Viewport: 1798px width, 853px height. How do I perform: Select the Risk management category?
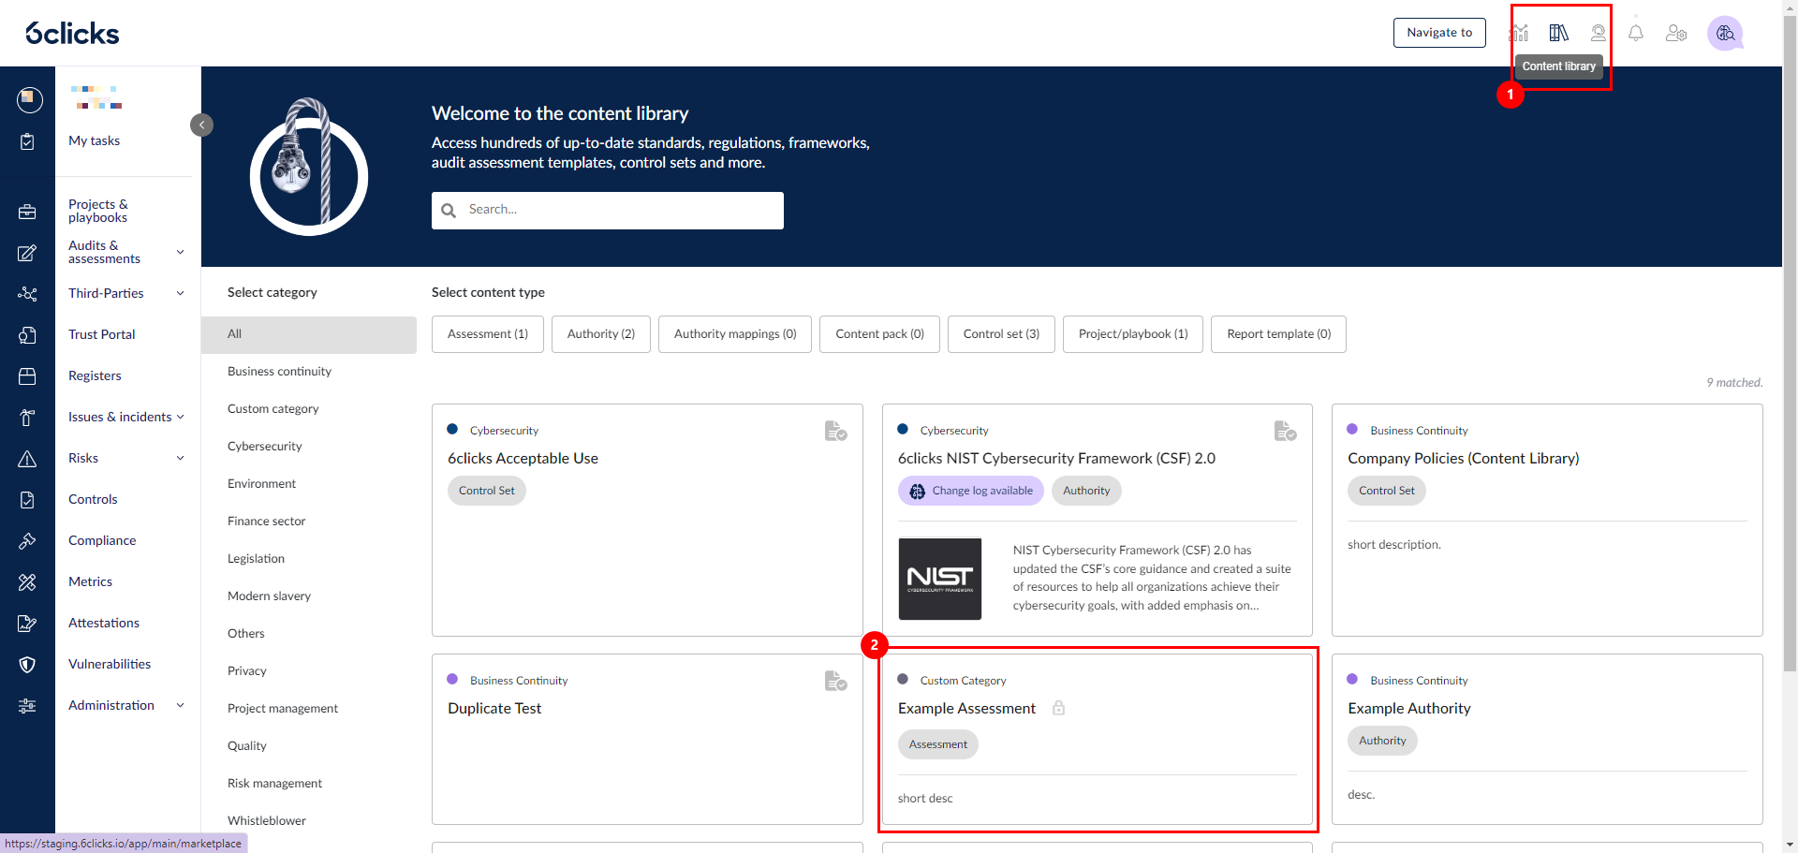coord(274,784)
